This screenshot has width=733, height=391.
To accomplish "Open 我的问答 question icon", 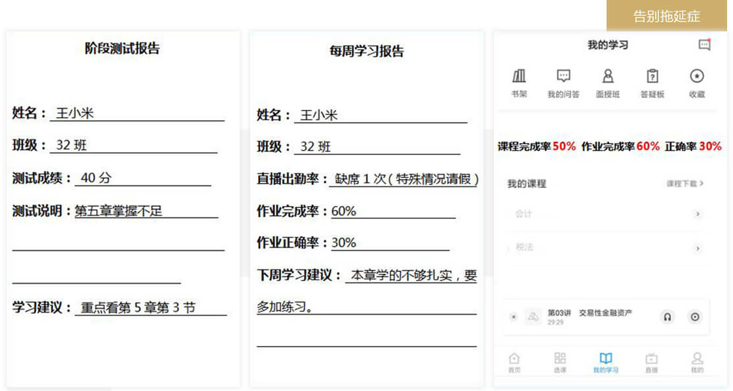I will (x=563, y=83).
